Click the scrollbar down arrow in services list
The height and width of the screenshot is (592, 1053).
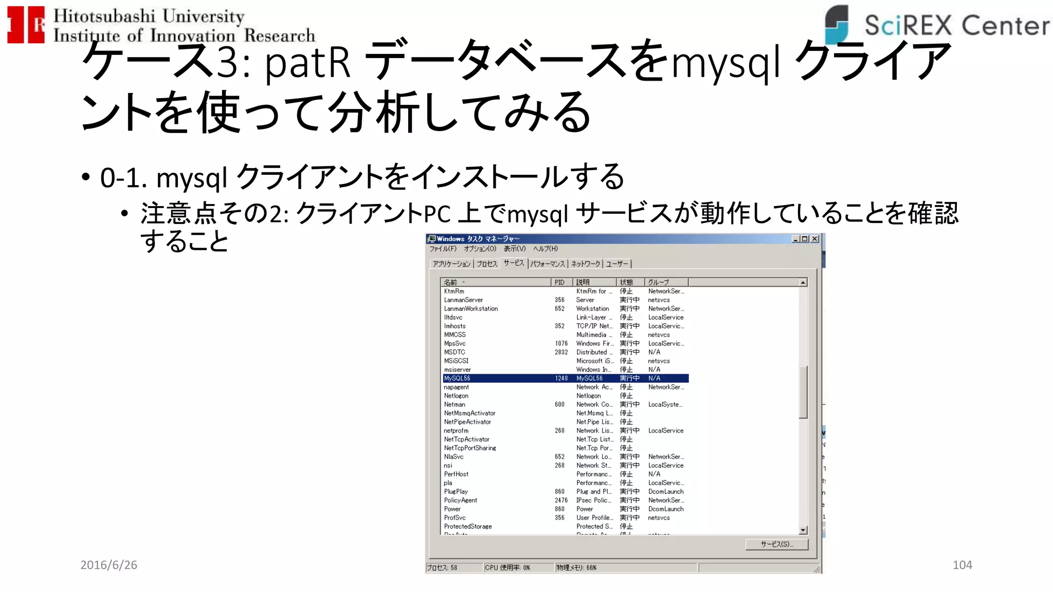(x=803, y=530)
